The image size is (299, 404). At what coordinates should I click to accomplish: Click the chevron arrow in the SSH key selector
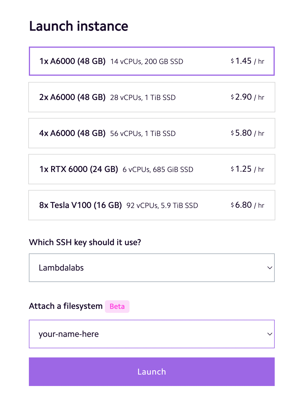coord(270,268)
